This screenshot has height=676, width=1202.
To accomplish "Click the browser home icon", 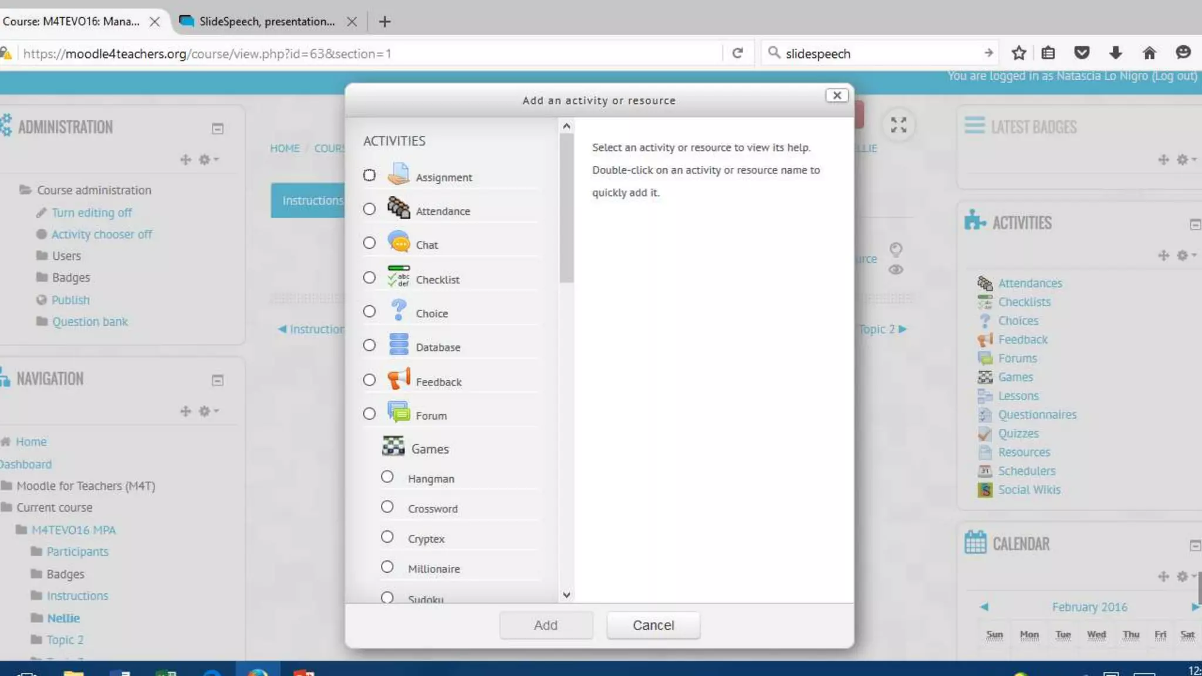I will point(1149,53).
